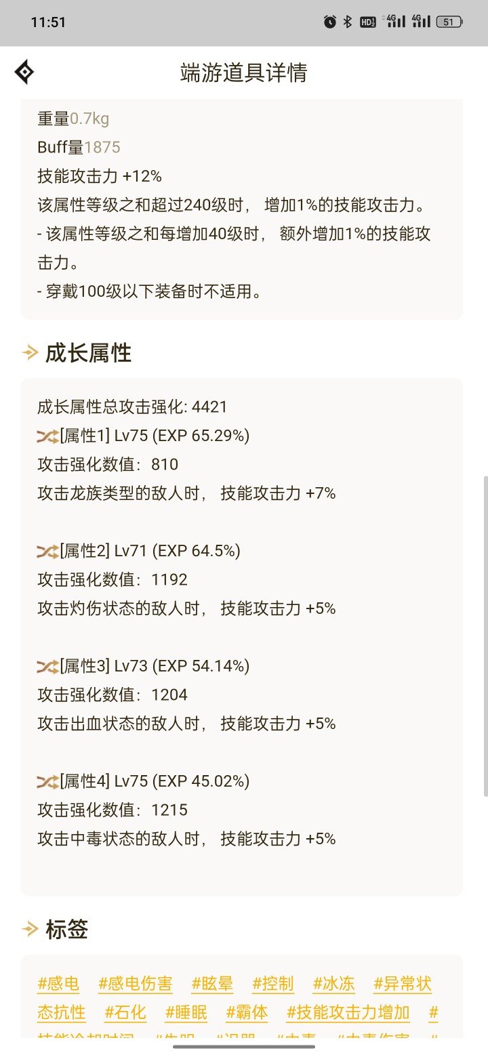Select the #冰冻 tag
Viewport: 488px width, 1057px height.
333,984
